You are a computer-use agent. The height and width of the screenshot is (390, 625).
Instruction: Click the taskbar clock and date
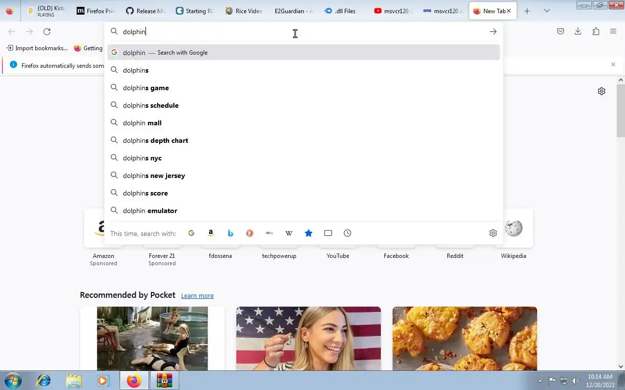coord(600,381)
